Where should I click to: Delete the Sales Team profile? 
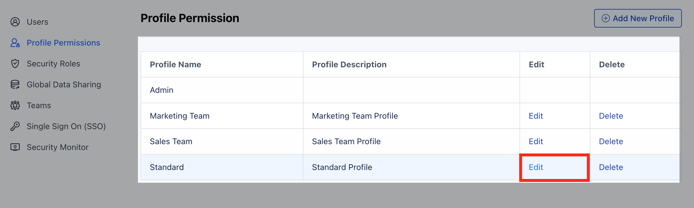(x=611, y=141)
